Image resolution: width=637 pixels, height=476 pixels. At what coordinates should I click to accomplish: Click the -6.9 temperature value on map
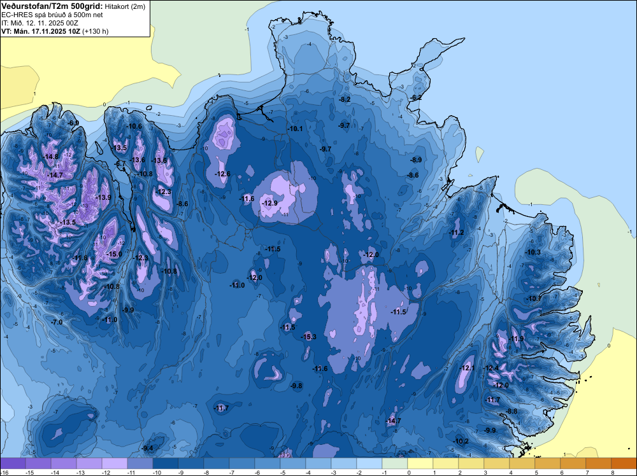[x=73, y=123]
